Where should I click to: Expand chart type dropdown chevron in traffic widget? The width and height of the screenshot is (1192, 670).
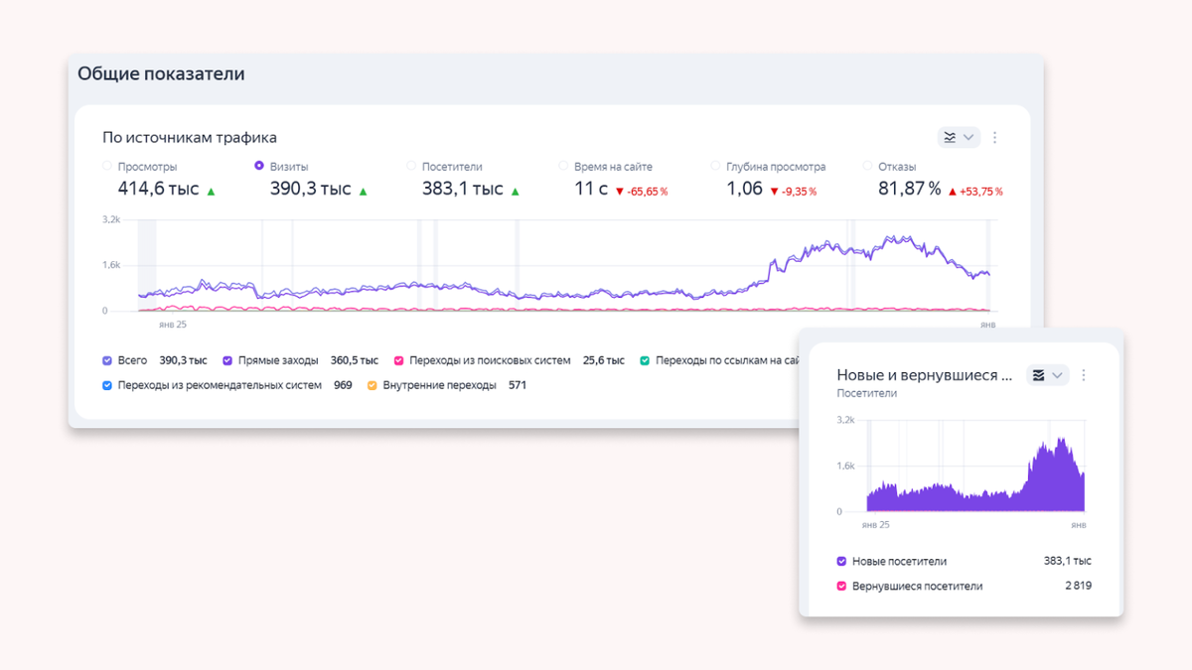tap(968, 138)
